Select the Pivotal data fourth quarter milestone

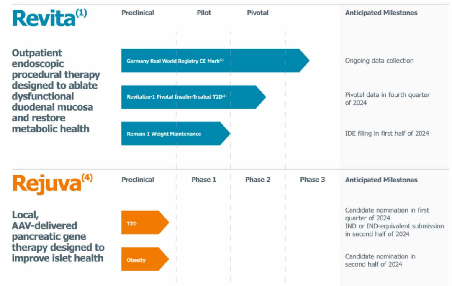click(x=387, y=99)
